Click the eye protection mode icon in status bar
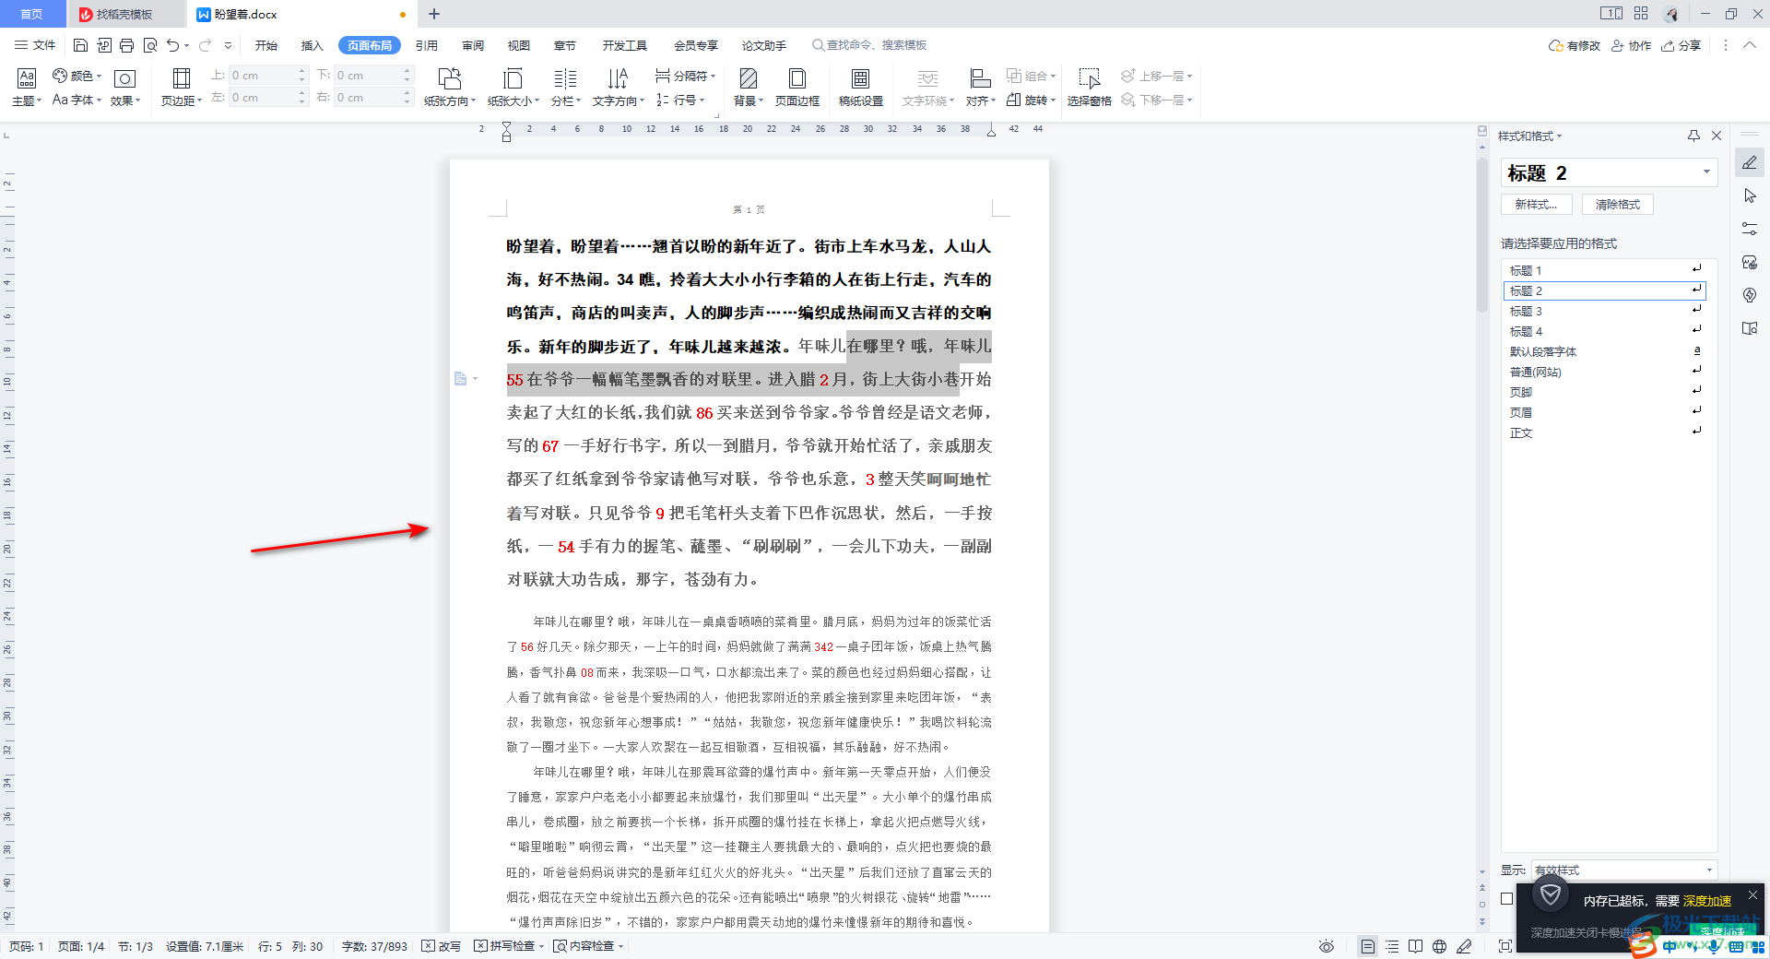 (x=1327, y=946)
